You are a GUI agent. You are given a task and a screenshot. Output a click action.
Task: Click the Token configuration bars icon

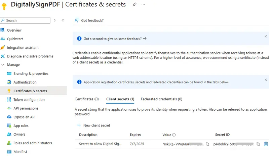[x=9, y=100]
